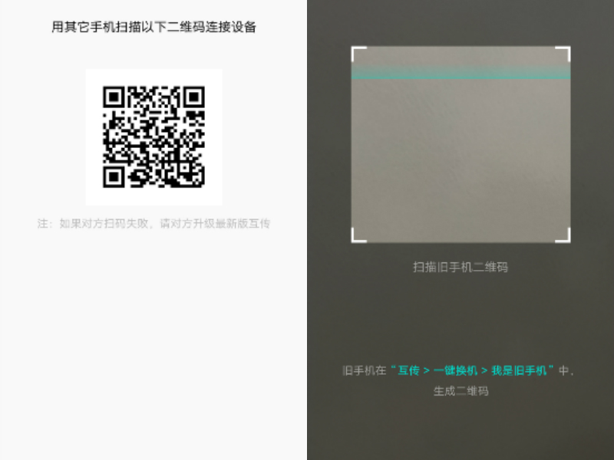Click the left white panel background
The image size is (614, 460).
click(x=153, y=345)
